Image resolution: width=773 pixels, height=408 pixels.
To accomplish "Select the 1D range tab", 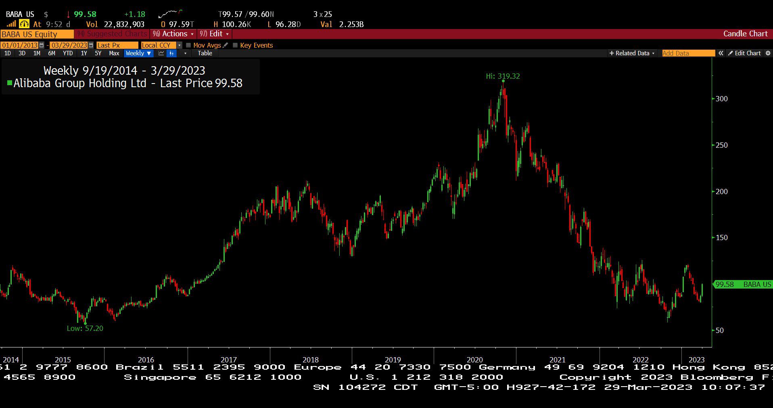I will coord(7,53).
